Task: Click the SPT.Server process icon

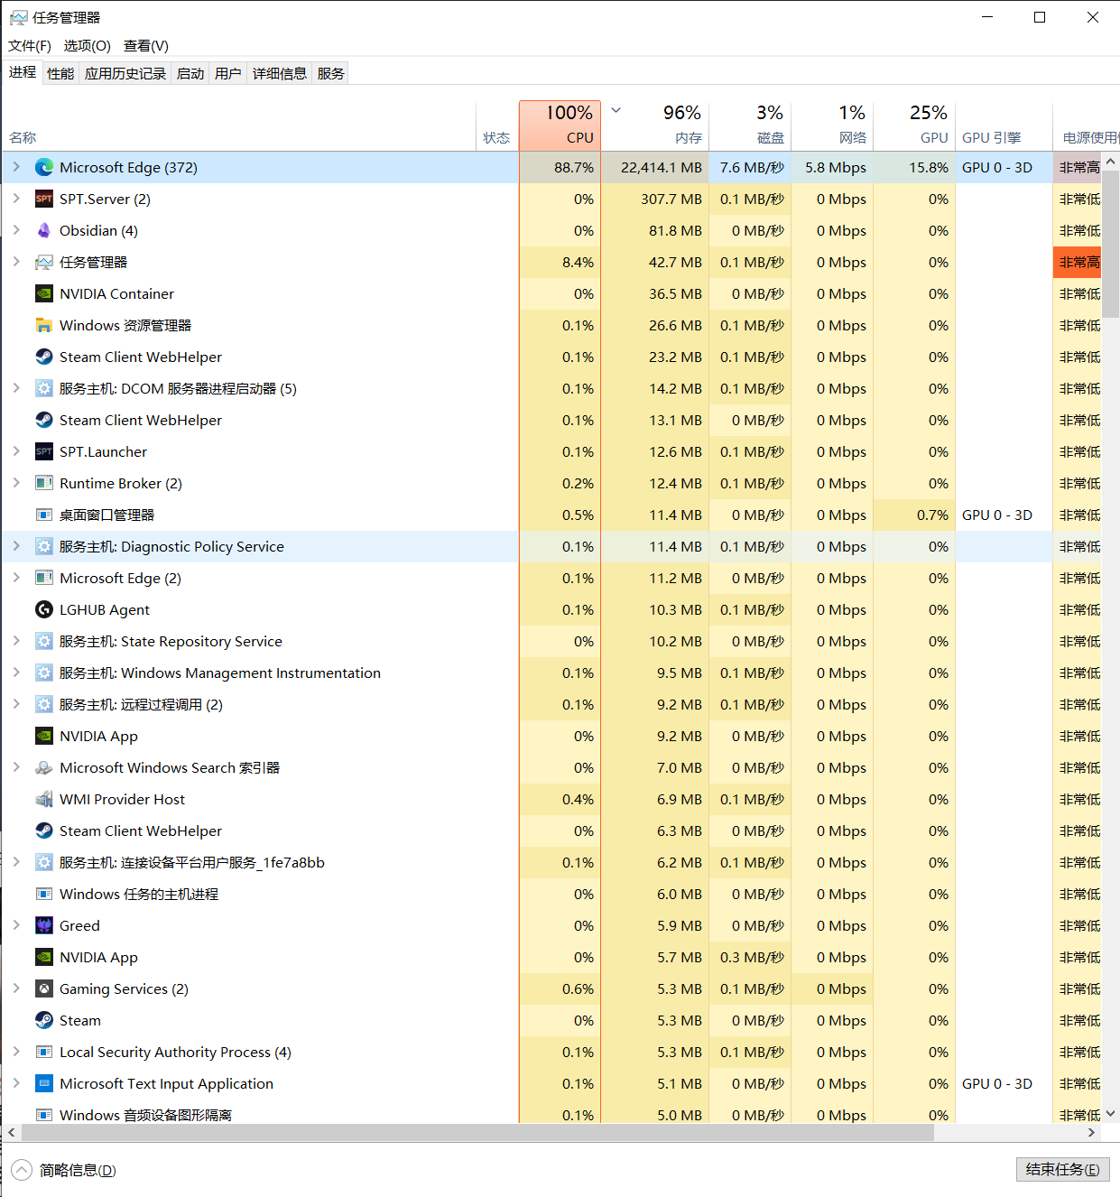Action: 44,199
